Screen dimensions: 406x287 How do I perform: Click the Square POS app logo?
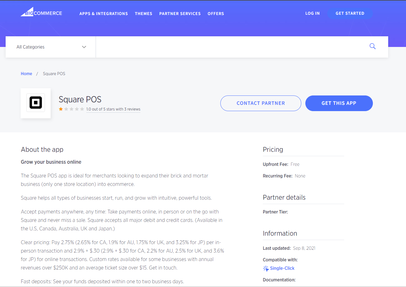click(x=36, y=103)
